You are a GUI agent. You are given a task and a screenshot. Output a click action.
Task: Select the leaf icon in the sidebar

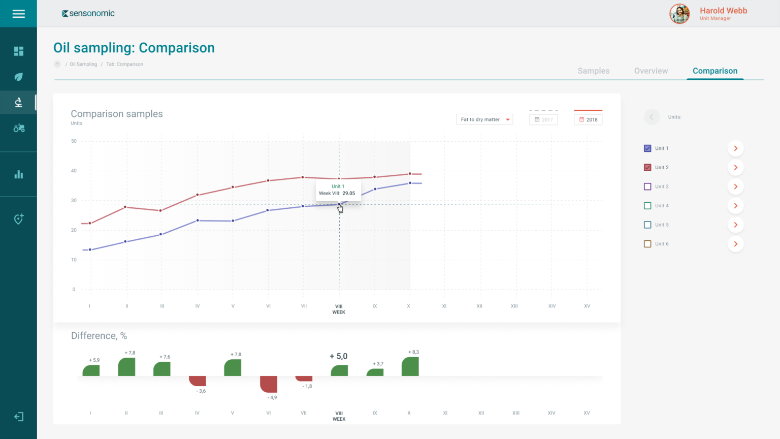coord(18,76)
